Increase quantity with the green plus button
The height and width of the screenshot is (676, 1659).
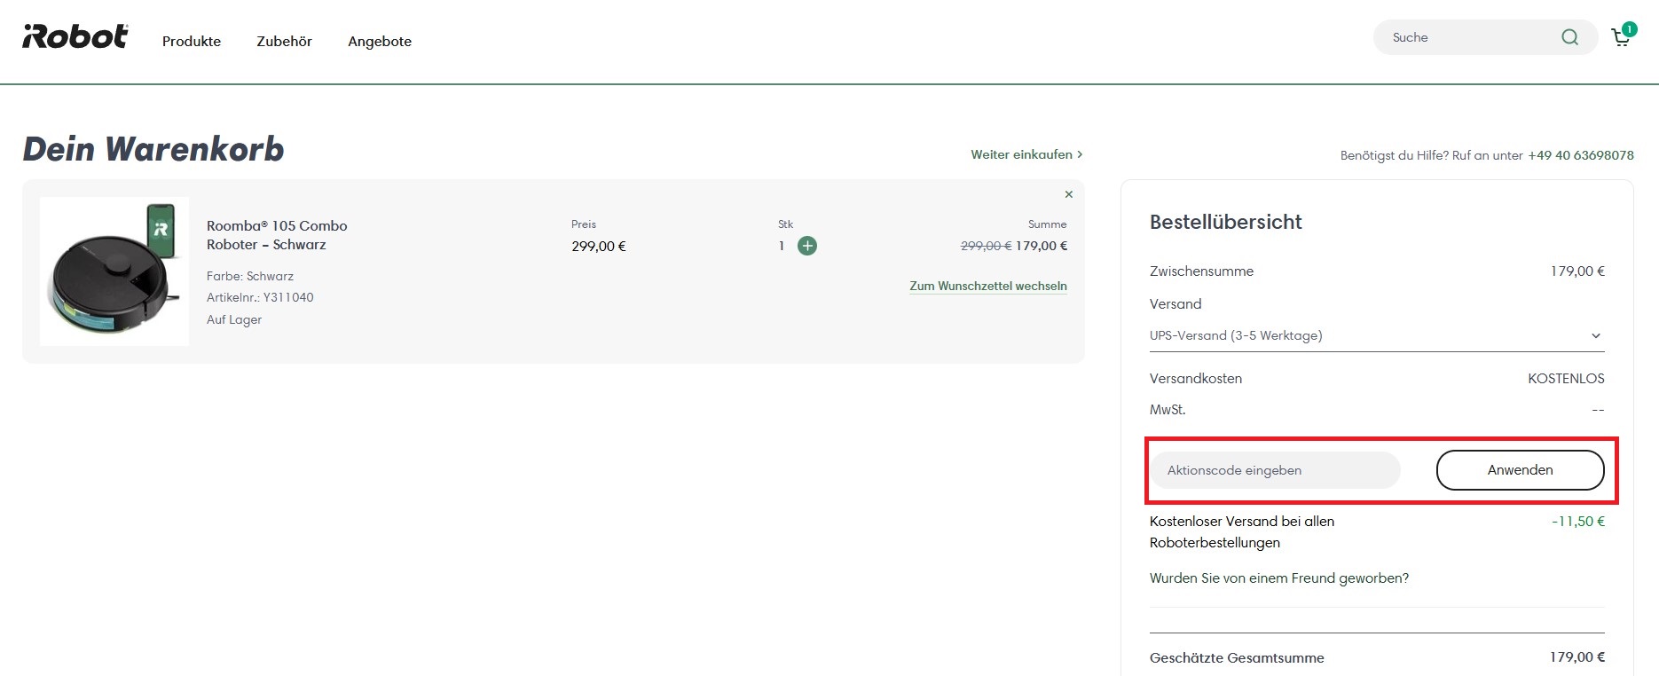(807, 246)
